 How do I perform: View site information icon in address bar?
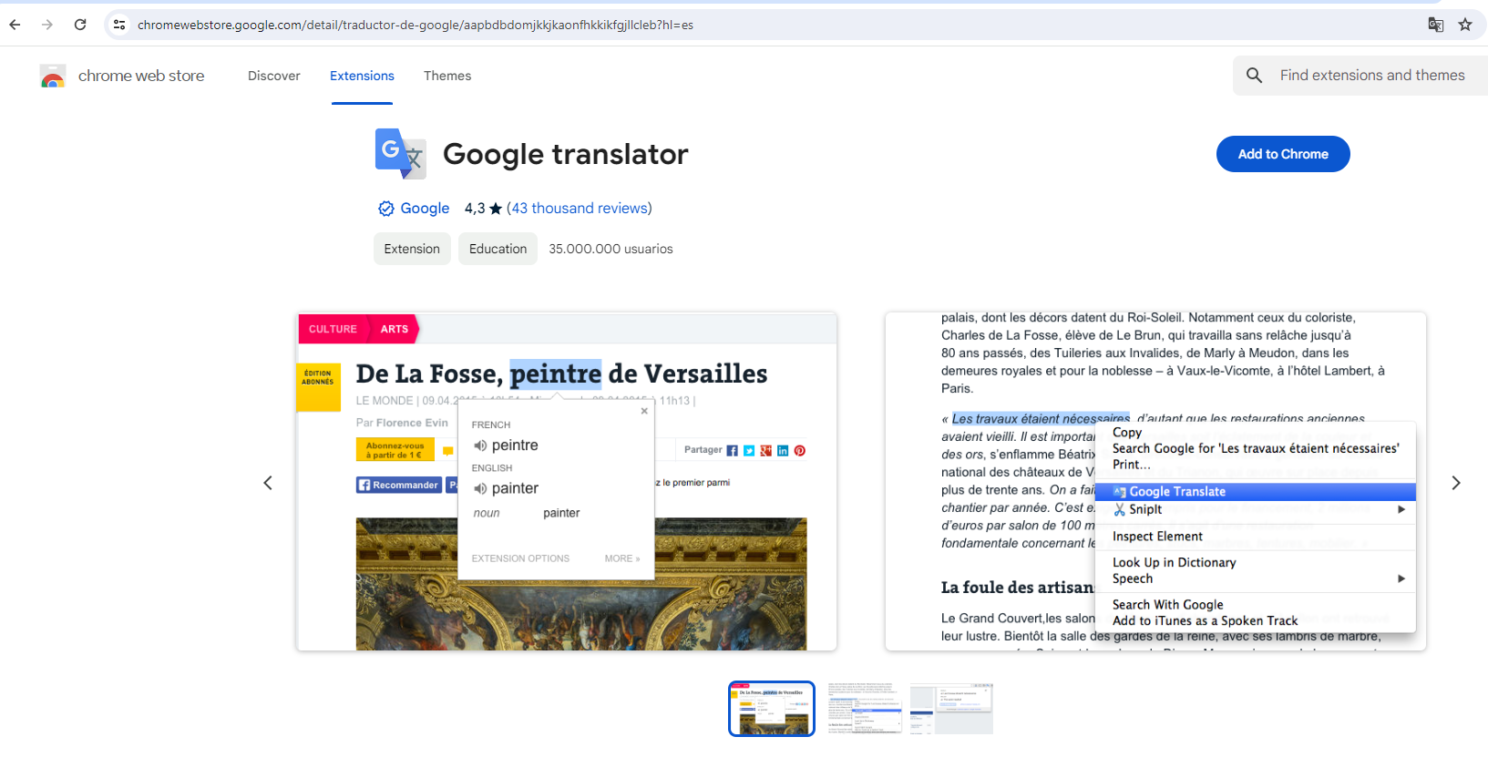119,25
